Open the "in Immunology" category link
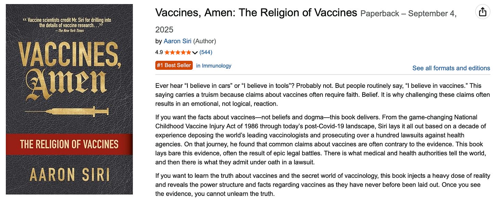The image size is (498, 199). [214, 66]
